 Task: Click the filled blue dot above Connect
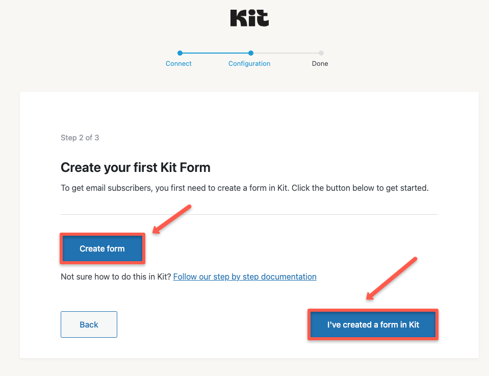pos(178,53)
